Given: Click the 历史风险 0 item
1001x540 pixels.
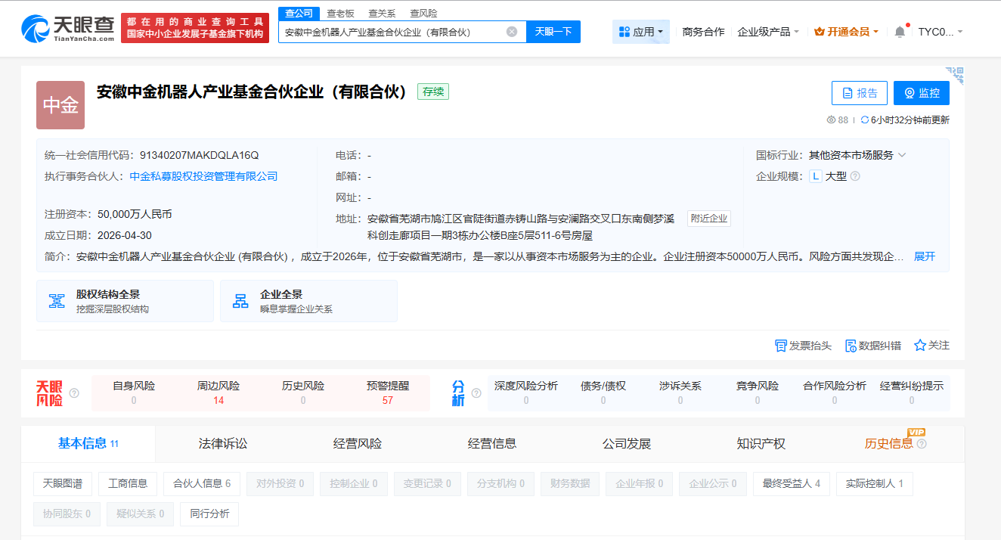Looking at the screenshot, I should click(x=303, y=393).
